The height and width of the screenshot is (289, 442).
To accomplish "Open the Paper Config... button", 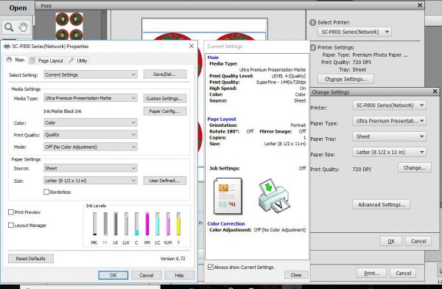I will click(165, 111).
